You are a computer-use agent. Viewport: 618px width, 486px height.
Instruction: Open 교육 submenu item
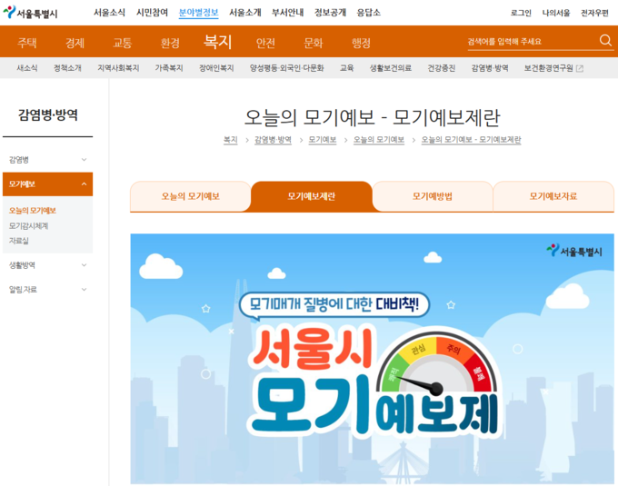(x=346, y=68)
